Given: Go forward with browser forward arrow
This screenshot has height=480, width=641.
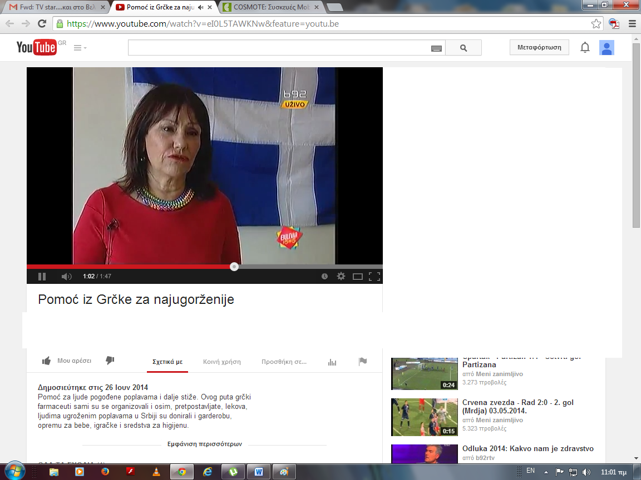Looking at the screenshot, I should 26,24.
